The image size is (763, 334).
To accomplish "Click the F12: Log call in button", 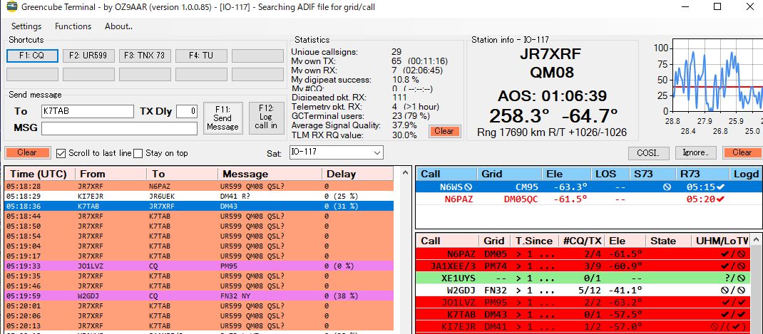I will [266, 118].
